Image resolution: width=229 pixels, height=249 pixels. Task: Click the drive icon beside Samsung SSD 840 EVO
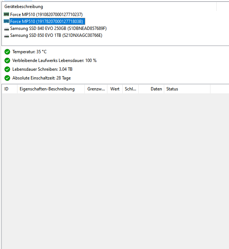point(6,29)
